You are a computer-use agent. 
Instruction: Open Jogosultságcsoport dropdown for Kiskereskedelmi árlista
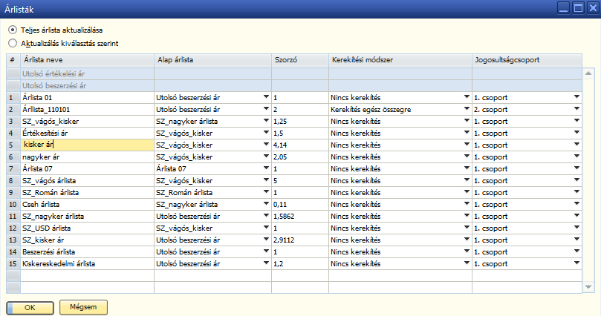click(576, 263)
